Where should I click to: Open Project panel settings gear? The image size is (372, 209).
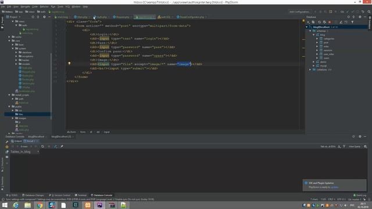(x=44, y=17)
